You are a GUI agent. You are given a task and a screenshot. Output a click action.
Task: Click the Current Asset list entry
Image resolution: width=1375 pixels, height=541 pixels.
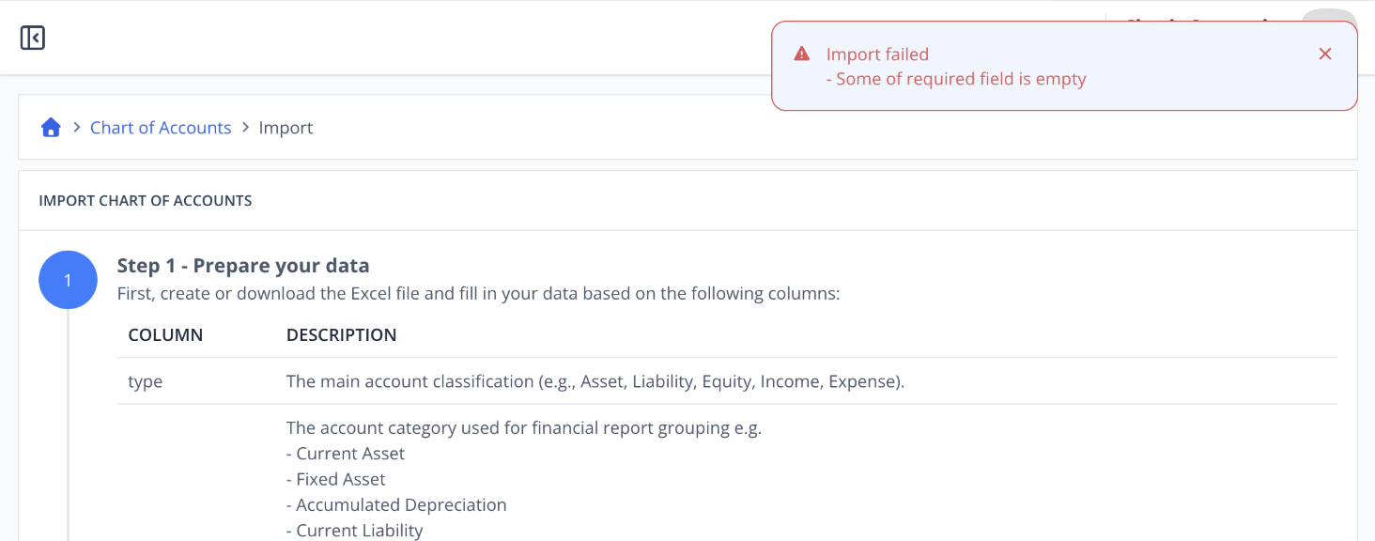[x=346, y=454]
